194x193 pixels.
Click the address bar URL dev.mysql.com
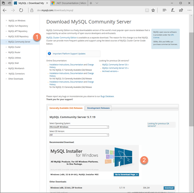click(x=55, y=10)
